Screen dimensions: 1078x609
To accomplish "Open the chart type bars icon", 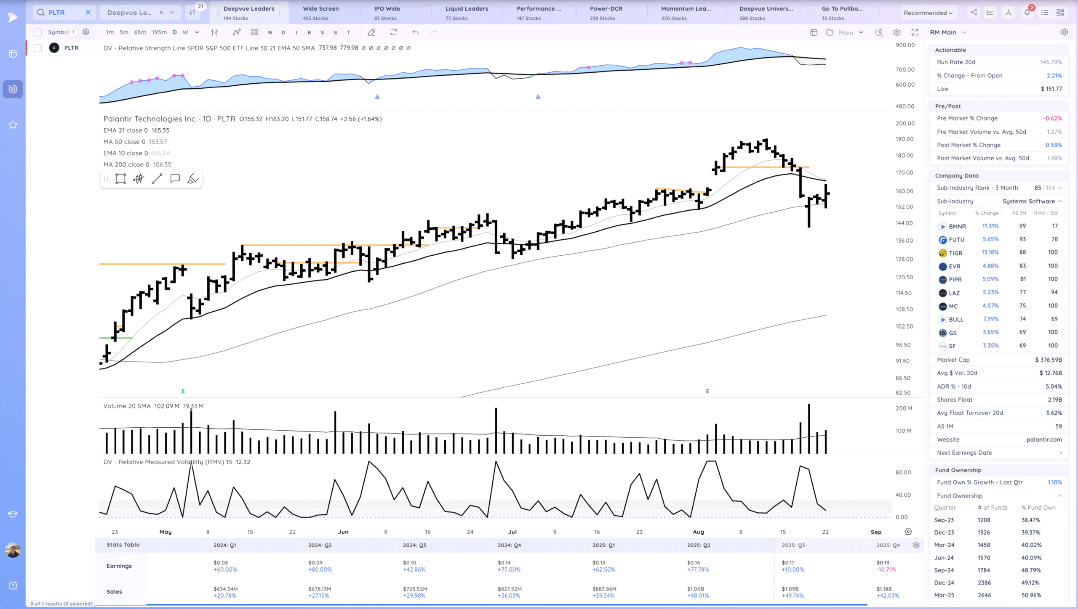I will pyautogui.click(x=215, y=32).
